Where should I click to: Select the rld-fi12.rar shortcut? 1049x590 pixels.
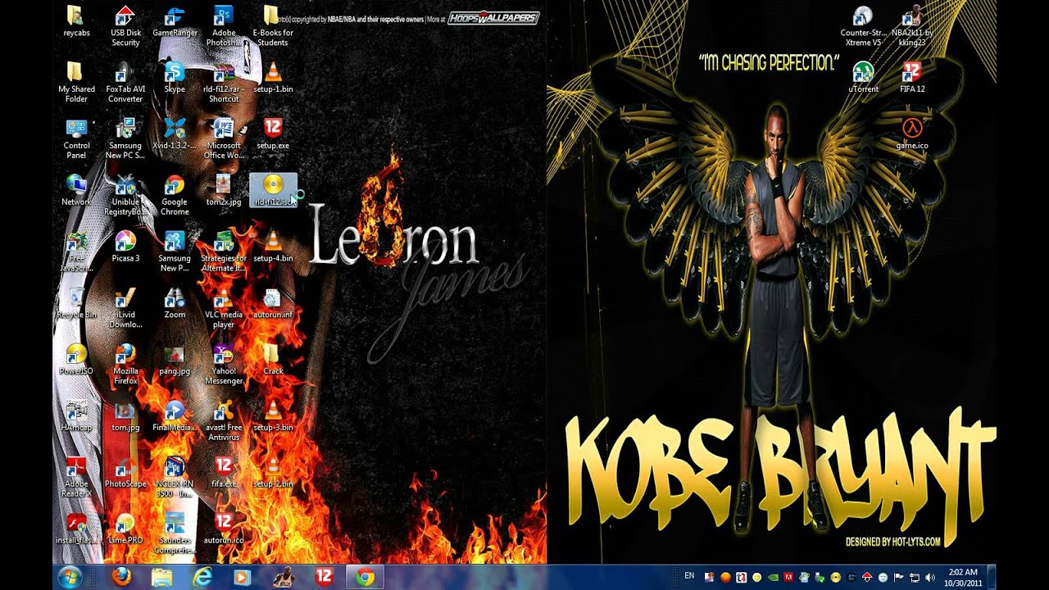(224, 82)
